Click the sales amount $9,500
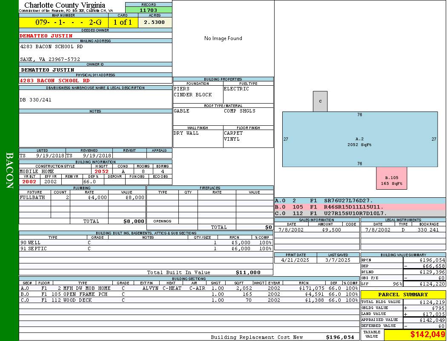 click(331, 230)
